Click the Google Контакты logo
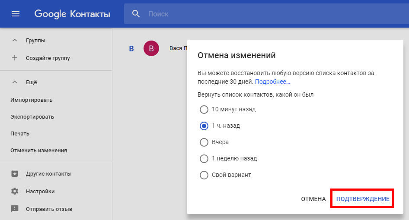 coord(72,14)
